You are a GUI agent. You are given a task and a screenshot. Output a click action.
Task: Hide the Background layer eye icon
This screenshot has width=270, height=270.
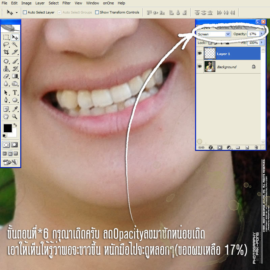[x=200, y=66]
